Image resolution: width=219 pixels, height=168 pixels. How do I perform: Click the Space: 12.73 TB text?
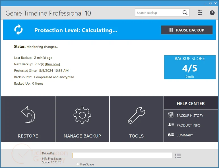tap(52, 162)
